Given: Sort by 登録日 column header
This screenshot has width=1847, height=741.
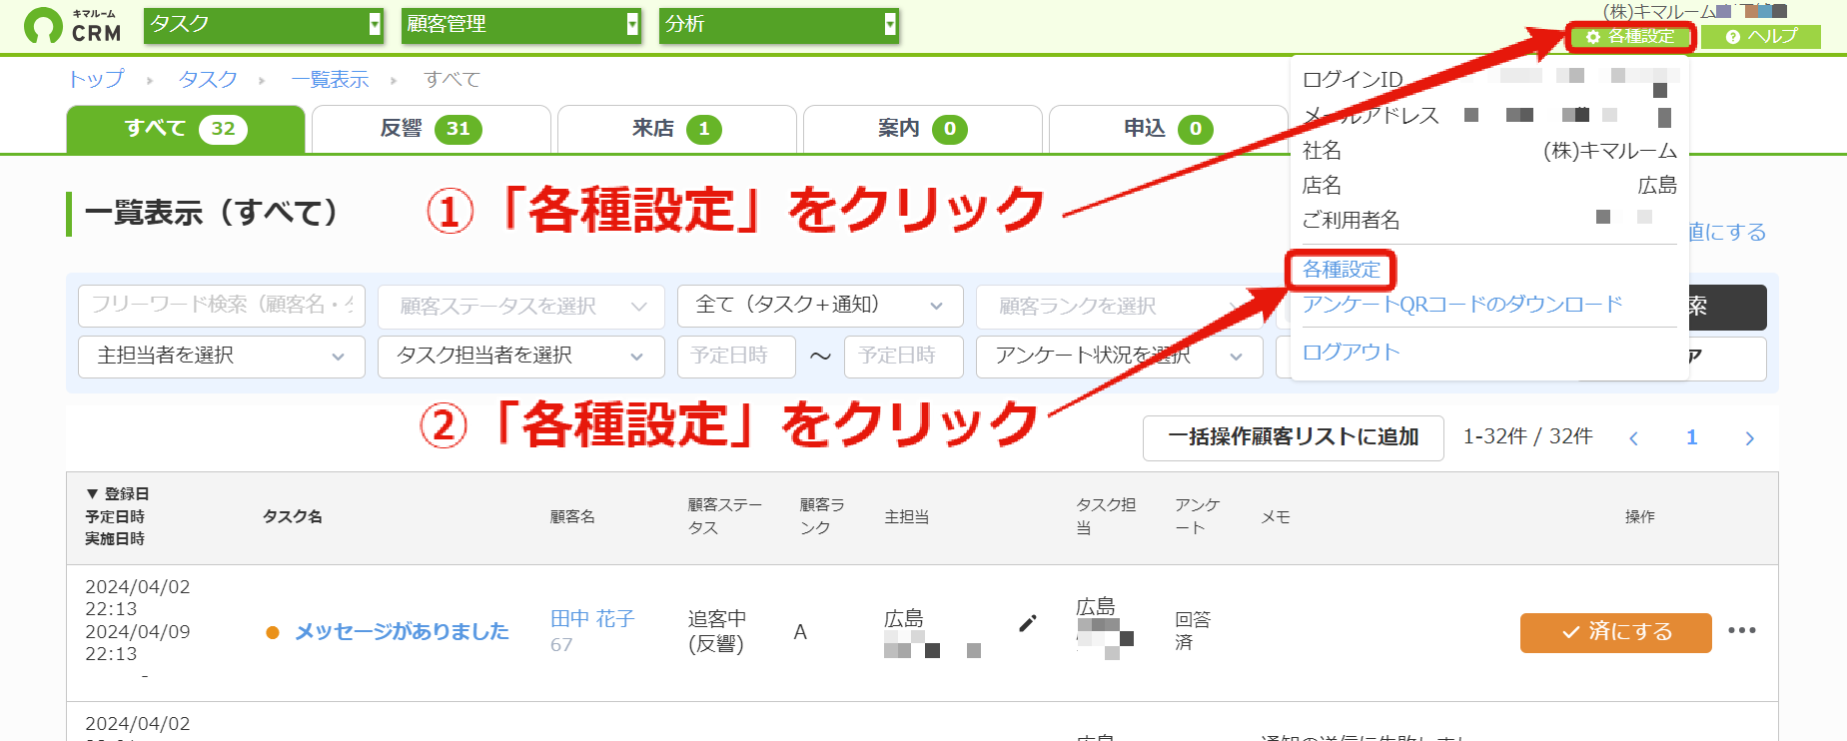Looking at the screenshot, I should [x=118, y=494].
